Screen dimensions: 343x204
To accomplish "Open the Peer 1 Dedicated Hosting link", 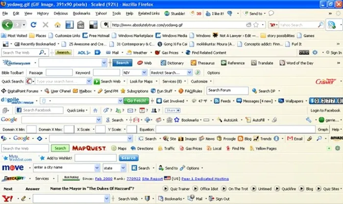I will point(205,179).
